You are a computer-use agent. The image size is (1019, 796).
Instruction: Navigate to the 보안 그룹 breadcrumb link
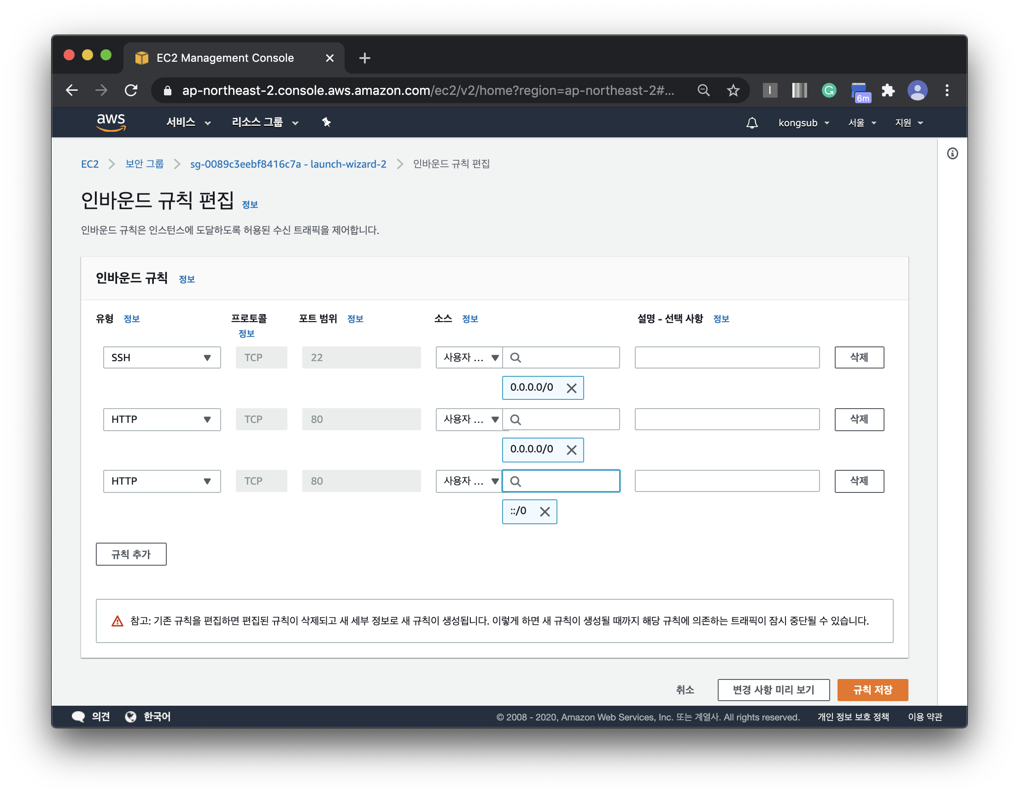145,164
